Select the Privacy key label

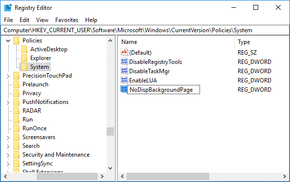tap(32, 93)
